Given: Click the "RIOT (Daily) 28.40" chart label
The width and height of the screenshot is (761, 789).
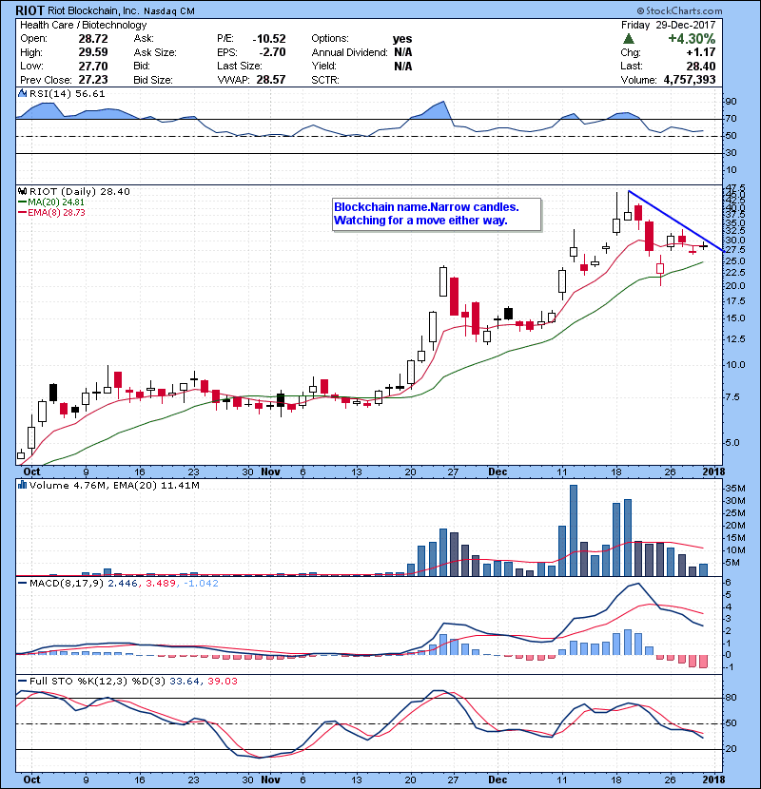Looking at the screenshot, I should click(x=80, y=191).
